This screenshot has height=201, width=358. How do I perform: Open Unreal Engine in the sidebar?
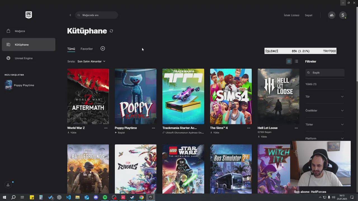point(29,58)
